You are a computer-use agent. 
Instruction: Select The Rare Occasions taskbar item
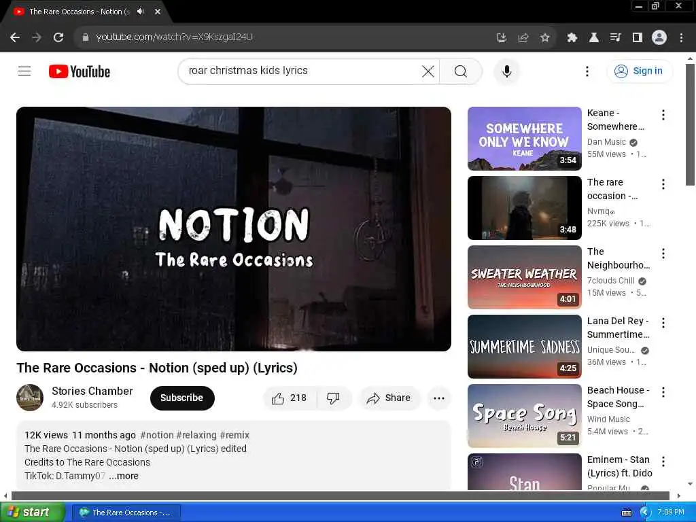126,512
